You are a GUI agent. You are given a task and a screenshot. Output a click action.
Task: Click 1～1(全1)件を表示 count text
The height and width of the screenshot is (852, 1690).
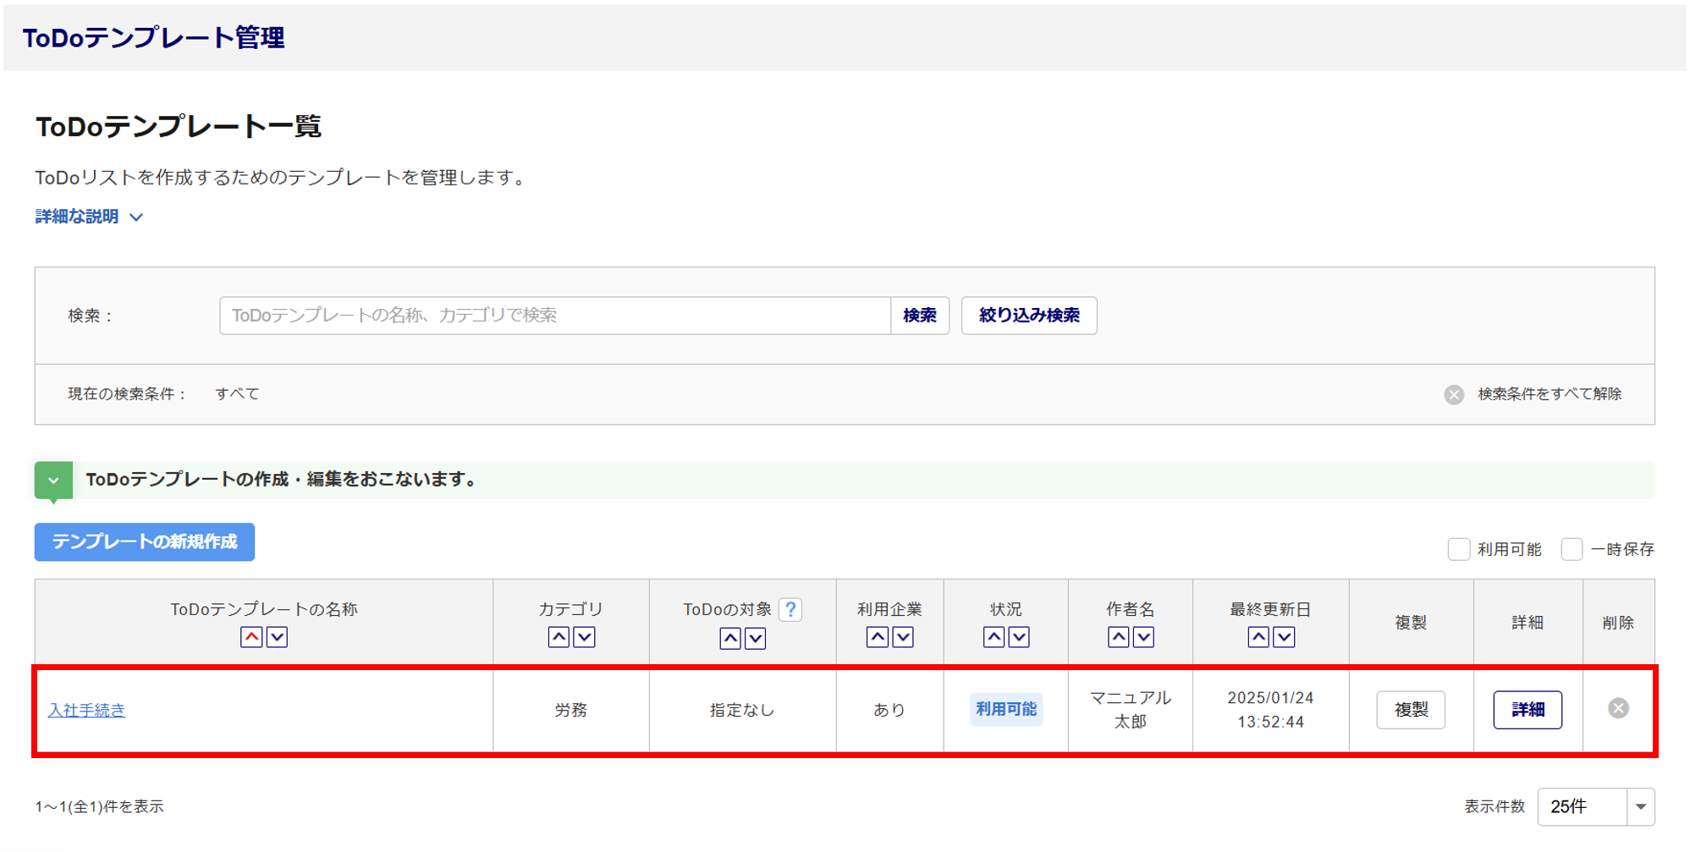(99, 806)
